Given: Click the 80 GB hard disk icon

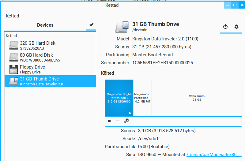Looking at the screenshot, I should 14,57.
